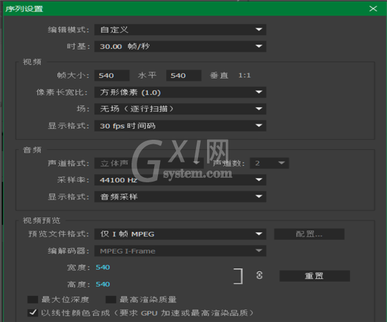Click the preview 高度 value 540
The width and height of the screenshot is (387, 322).
click(x=103, y=284)
